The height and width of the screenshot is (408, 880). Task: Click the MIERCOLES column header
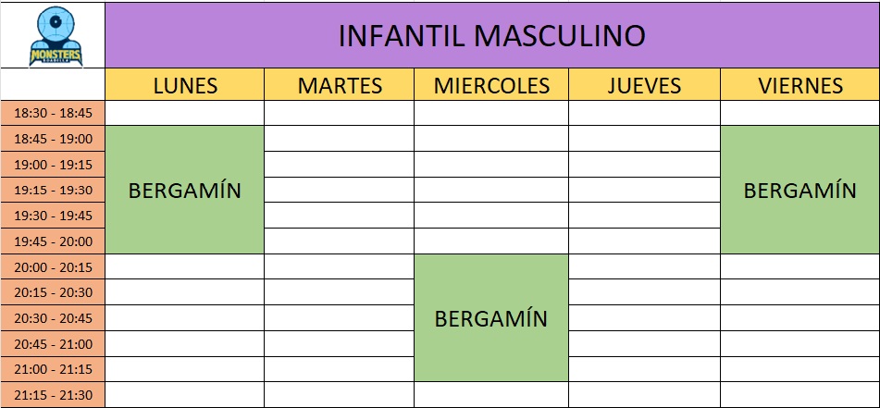coord(491,86)
